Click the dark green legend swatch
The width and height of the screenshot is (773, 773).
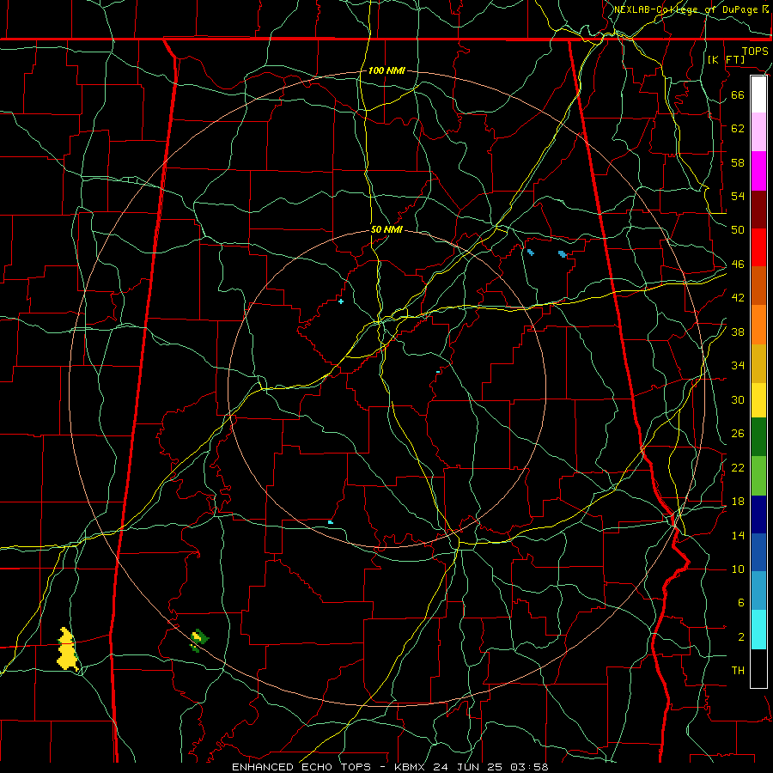[x=758, y=437]
